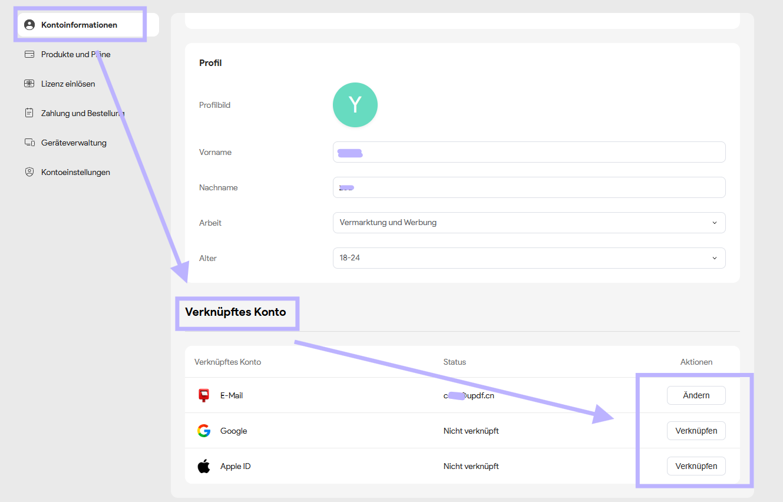This screenshot has width=783, height=502.
Task: Click the Produkte und Pläne card icon
Action: [29, 54]
